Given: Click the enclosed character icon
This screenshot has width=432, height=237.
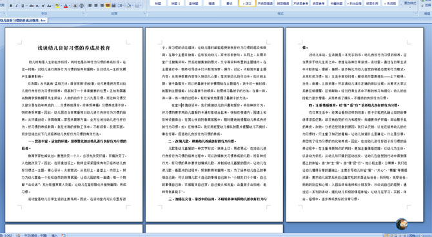Looking at the screenshot, I should (x=81, y=6).
